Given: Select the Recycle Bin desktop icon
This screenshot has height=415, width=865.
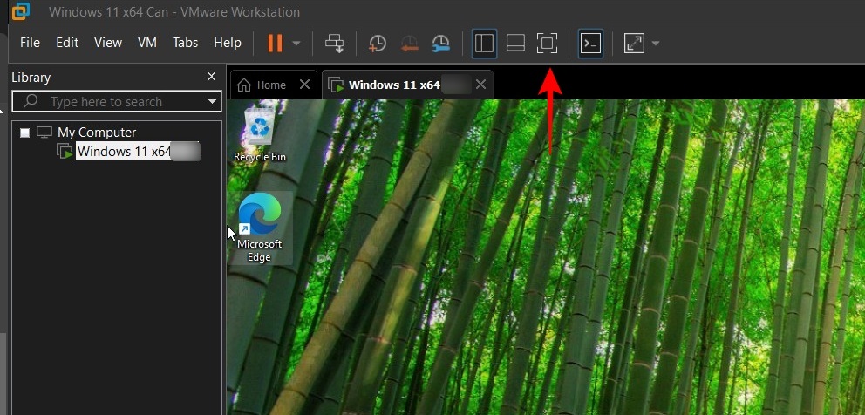Looking at the screenshot, I should click(x=259, y=135).
